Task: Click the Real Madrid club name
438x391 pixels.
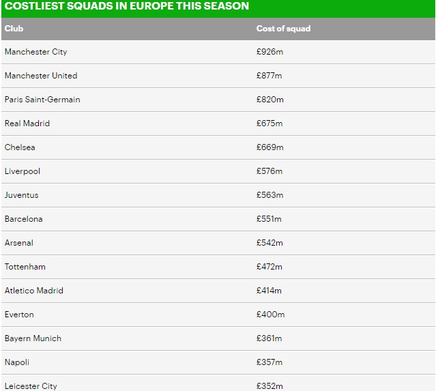Action: pyautogui.click(x=27, y=124)
